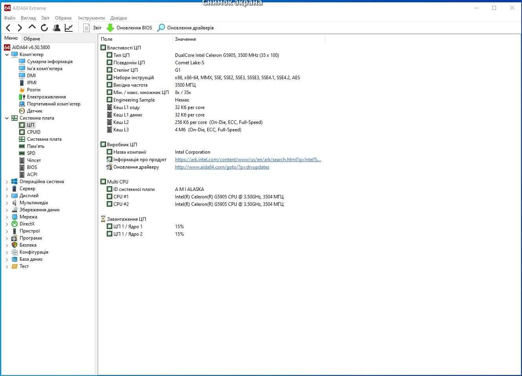Switch to the Меню tab
Image resolution: width=522 pixels, height=376 pixels.
pyautogui.click(x=11, y=38)
